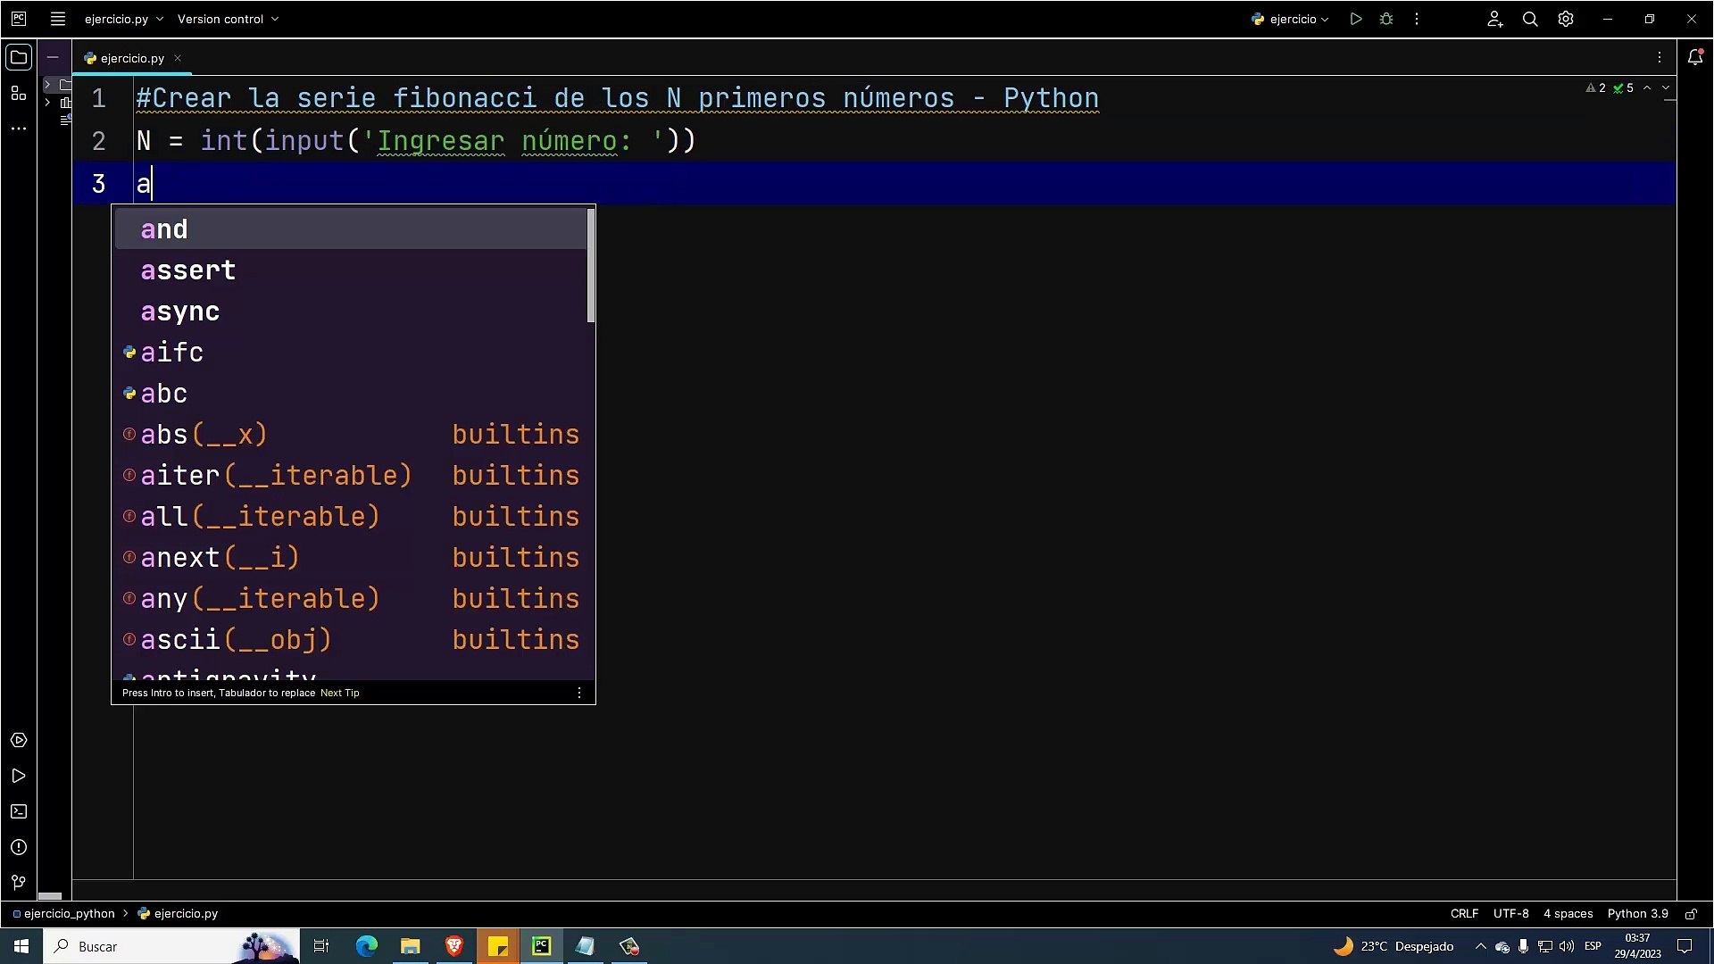Select the ejercicio.py editor tab
The width and height of the screenshot is (1714, 964).
[131, 58]
